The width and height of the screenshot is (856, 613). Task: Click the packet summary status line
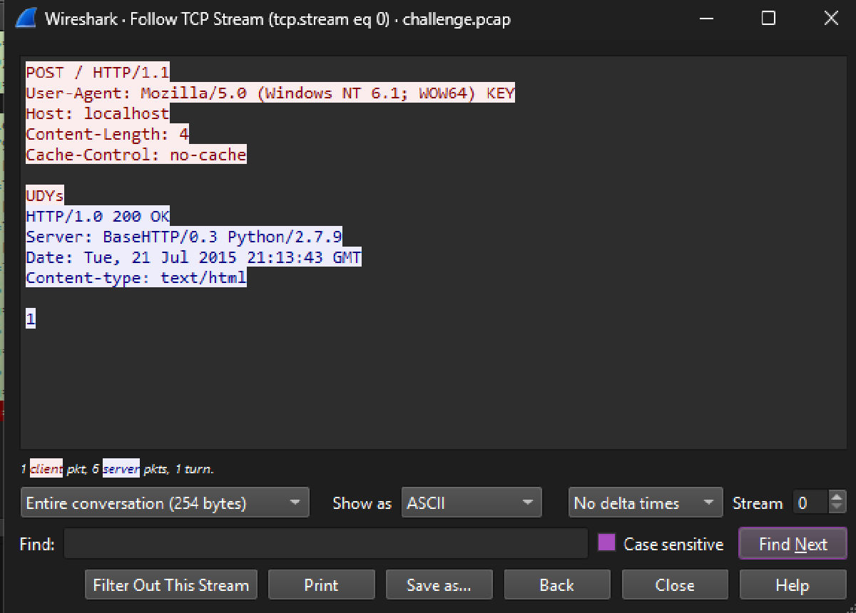(x=117, y=468)
